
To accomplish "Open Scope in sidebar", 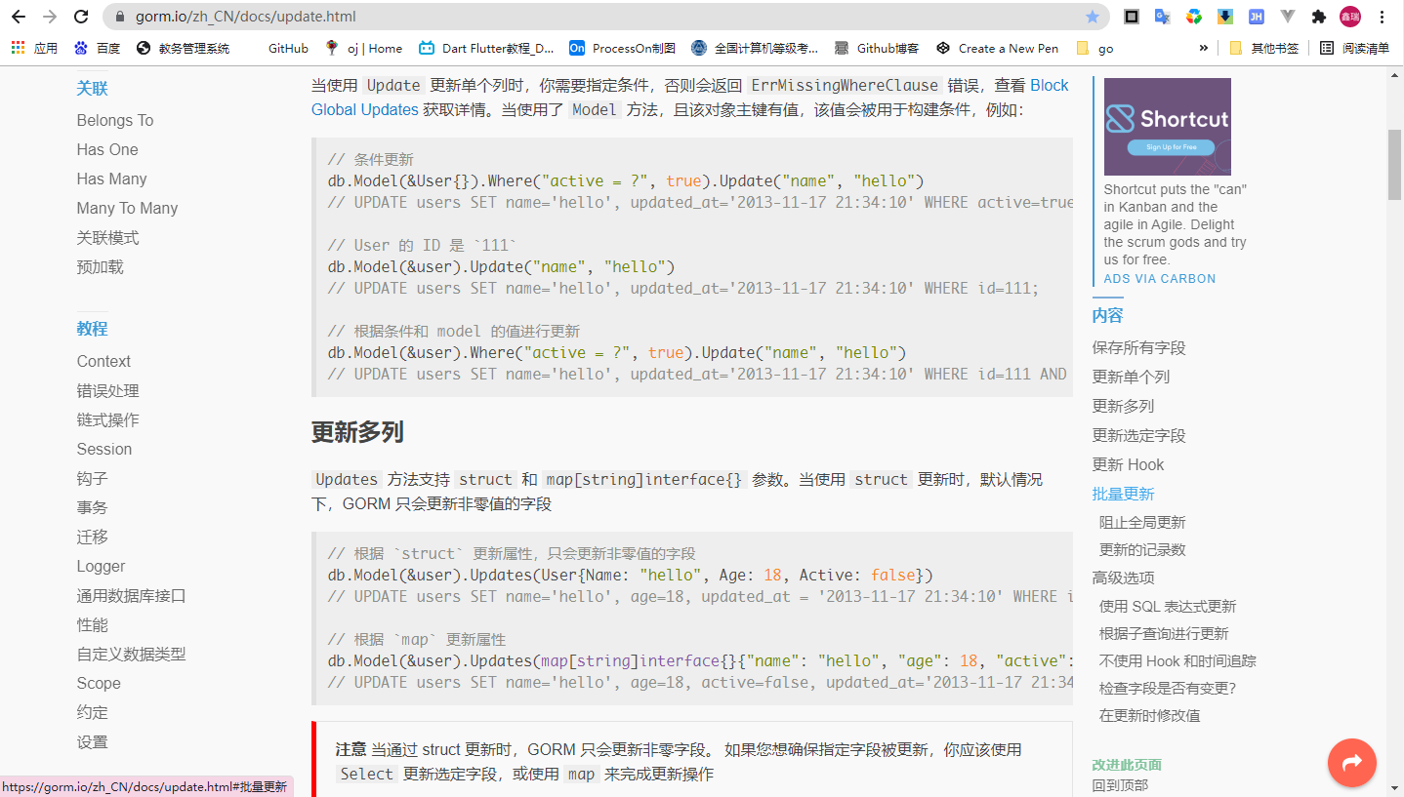I will pos(99,683).
